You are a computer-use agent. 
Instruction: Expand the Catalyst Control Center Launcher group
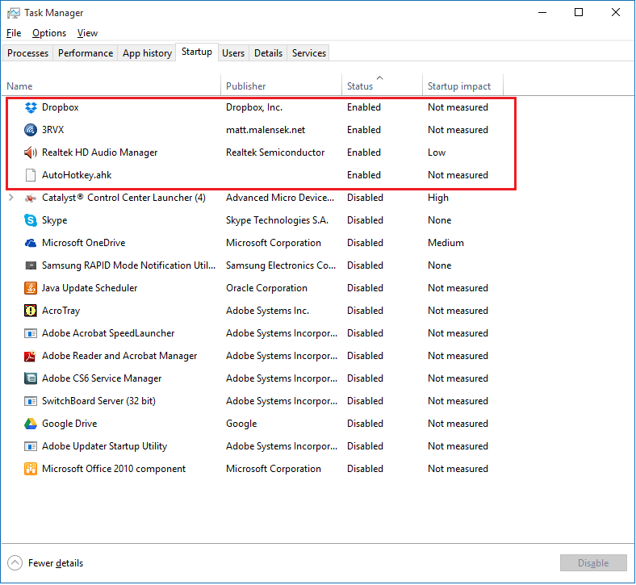point(10,198)
